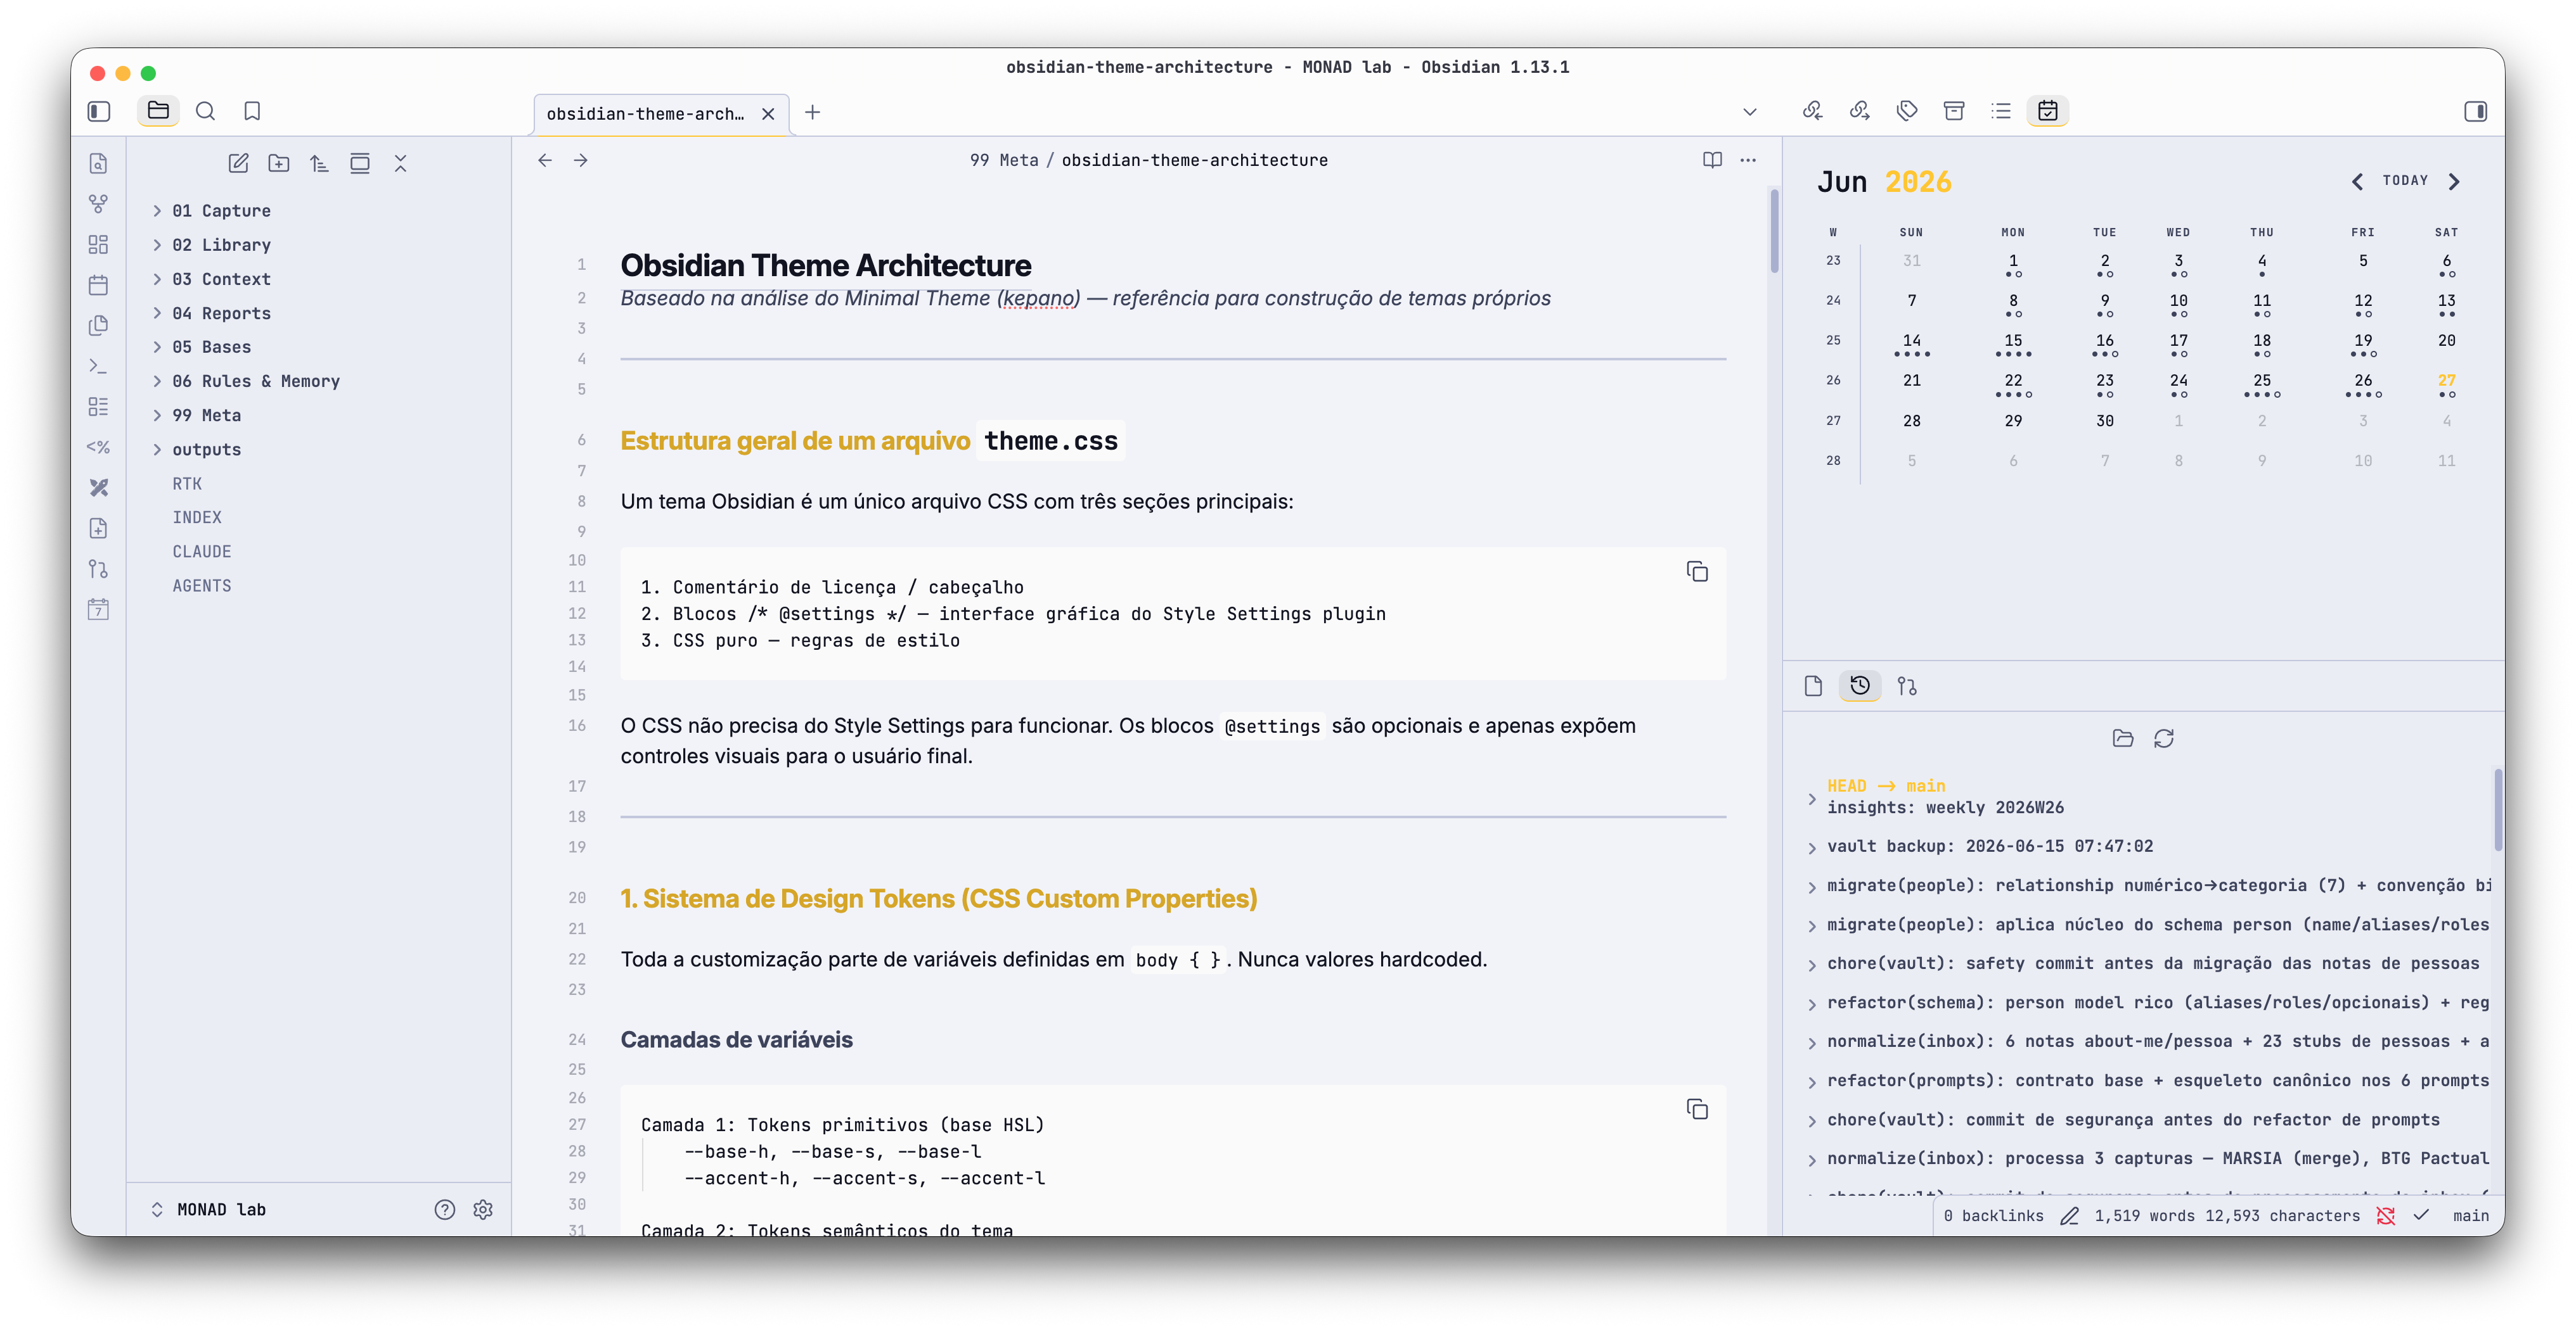Open the daily note calendar ribbon icon

pos(98,285)
